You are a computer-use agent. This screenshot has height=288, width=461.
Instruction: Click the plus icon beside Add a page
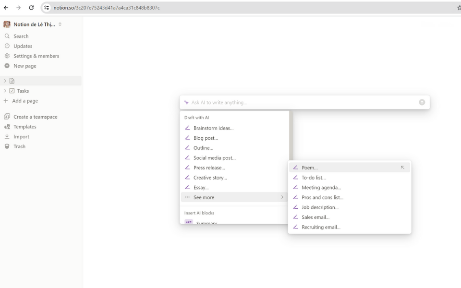tap(6, 101)
